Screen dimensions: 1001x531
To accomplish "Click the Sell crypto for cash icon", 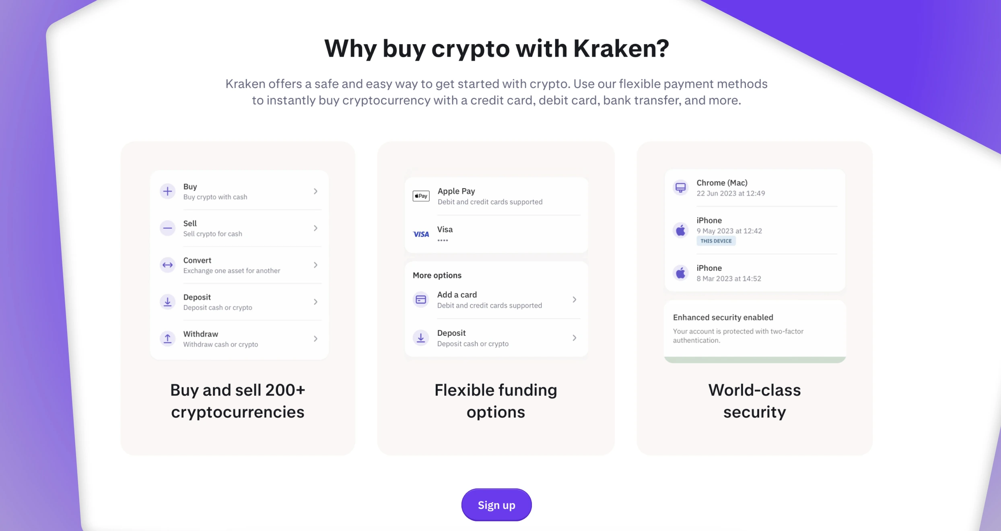I will tap(167, 228).
